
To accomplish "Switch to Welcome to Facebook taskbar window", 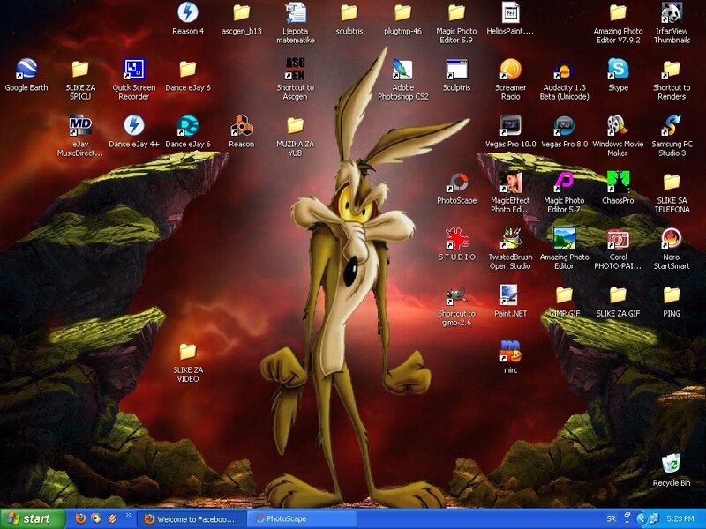I will coord(191,519).
